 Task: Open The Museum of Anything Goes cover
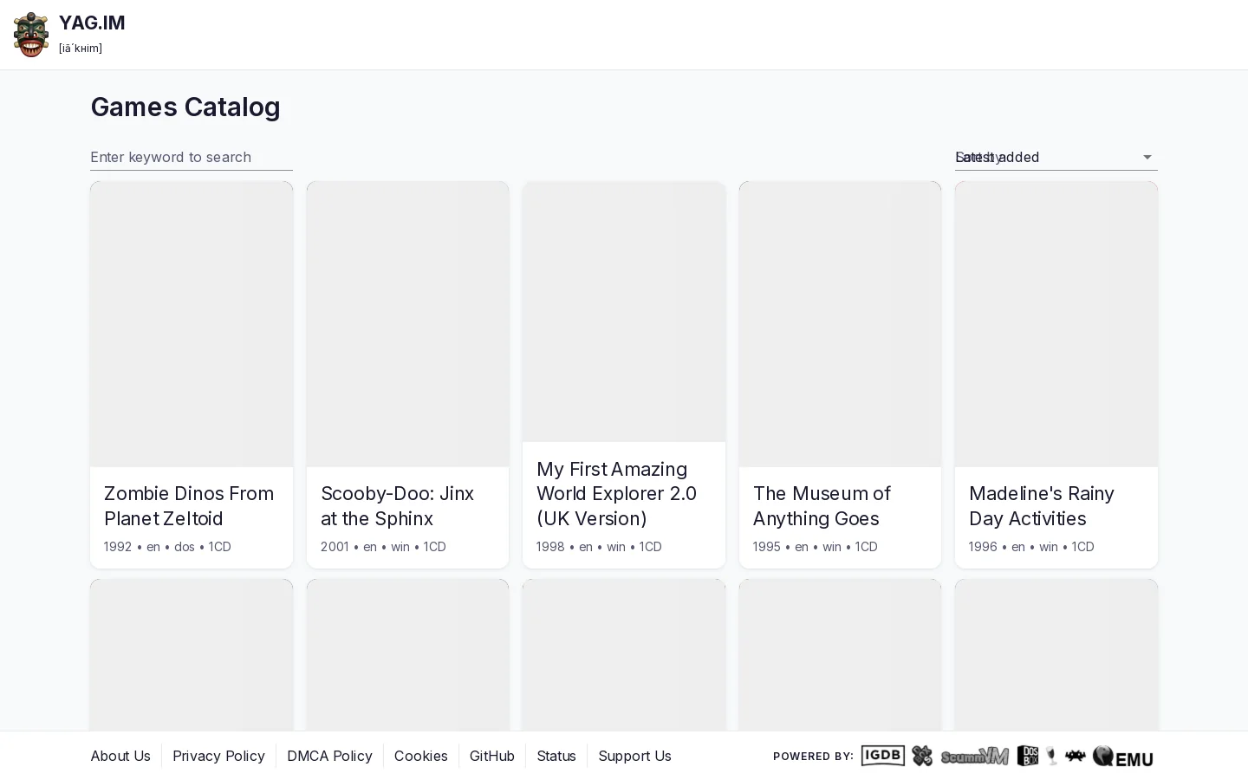click(x=840, y=324)
